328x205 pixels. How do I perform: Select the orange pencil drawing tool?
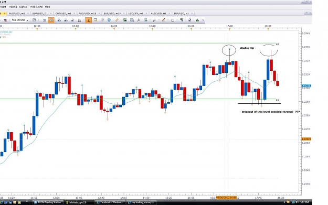coord(163,20)
